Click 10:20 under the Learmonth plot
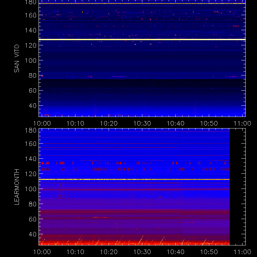Screen dimensions: 257x257 109,252
